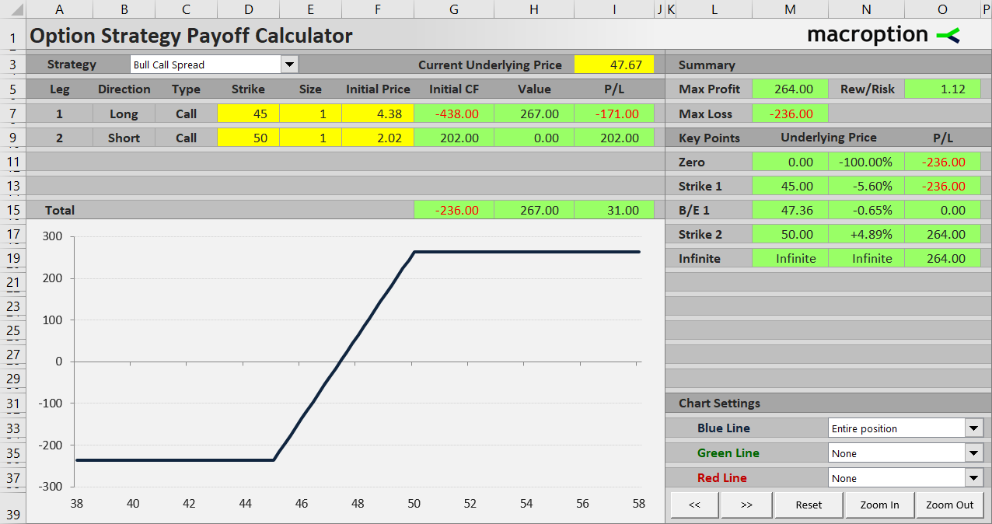
Task: Click the macroption logo
Action: pos(884,35)
